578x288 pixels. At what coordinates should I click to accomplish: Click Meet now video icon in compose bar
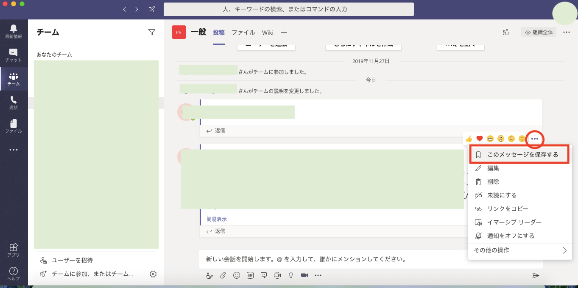[277, 275]
